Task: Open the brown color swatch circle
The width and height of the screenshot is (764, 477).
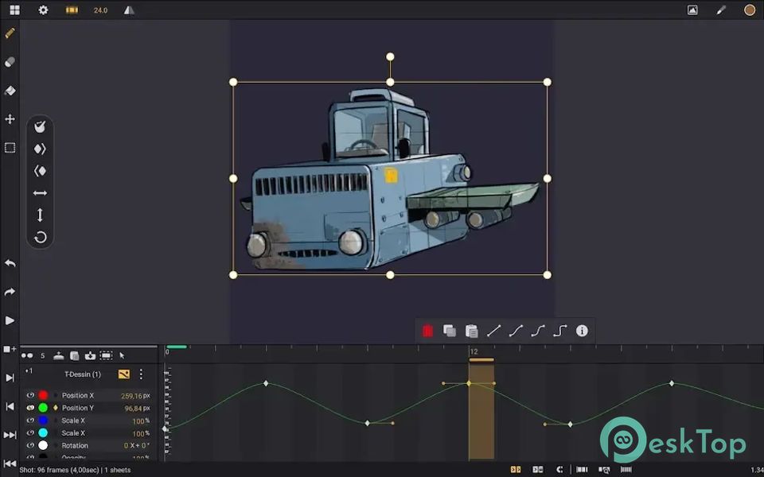Action: [750, 10]
